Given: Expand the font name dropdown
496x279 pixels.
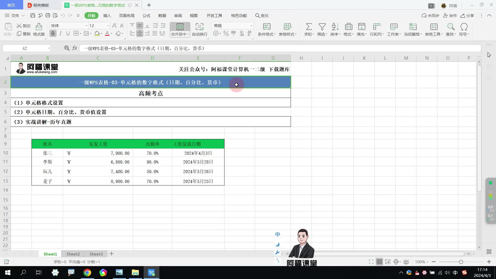Looking at the screenshot, I should coord(86,26).
